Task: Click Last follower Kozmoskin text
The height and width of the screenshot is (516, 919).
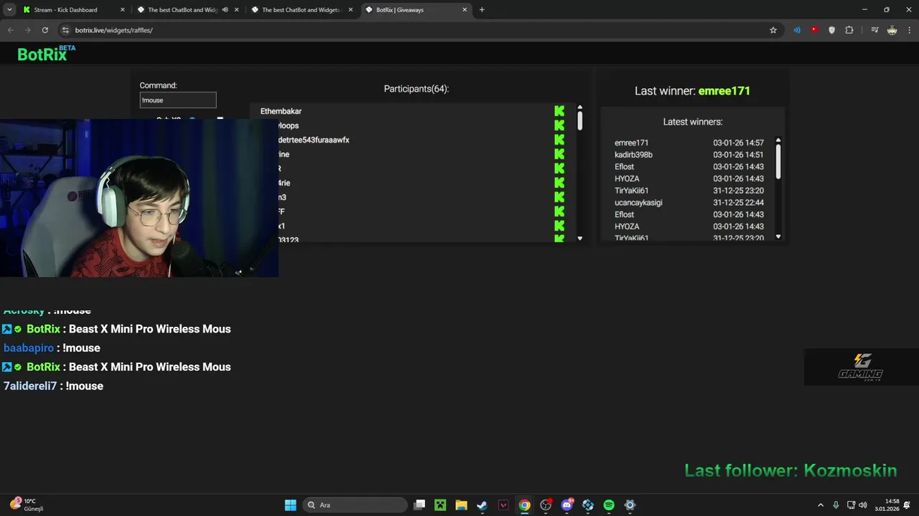Action: [x=790, y=470]
